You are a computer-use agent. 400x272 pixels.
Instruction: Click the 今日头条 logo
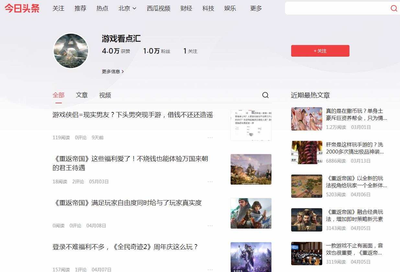tap(22, 8)
